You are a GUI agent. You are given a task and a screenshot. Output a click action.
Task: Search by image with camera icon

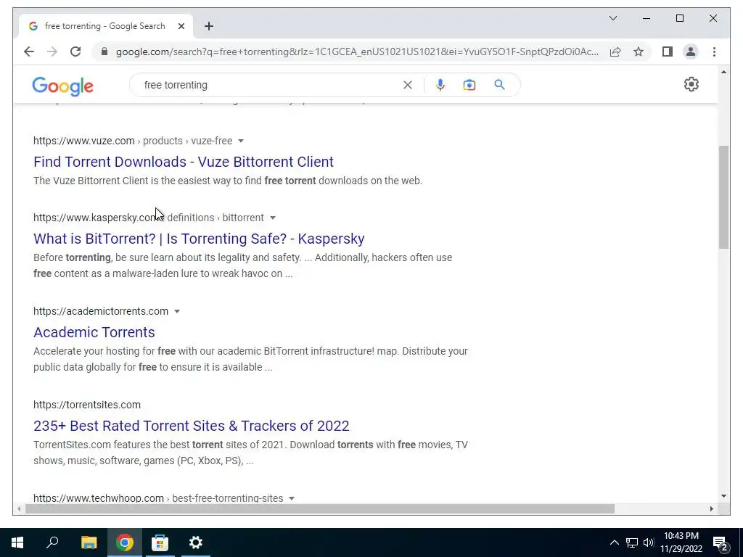469,85
